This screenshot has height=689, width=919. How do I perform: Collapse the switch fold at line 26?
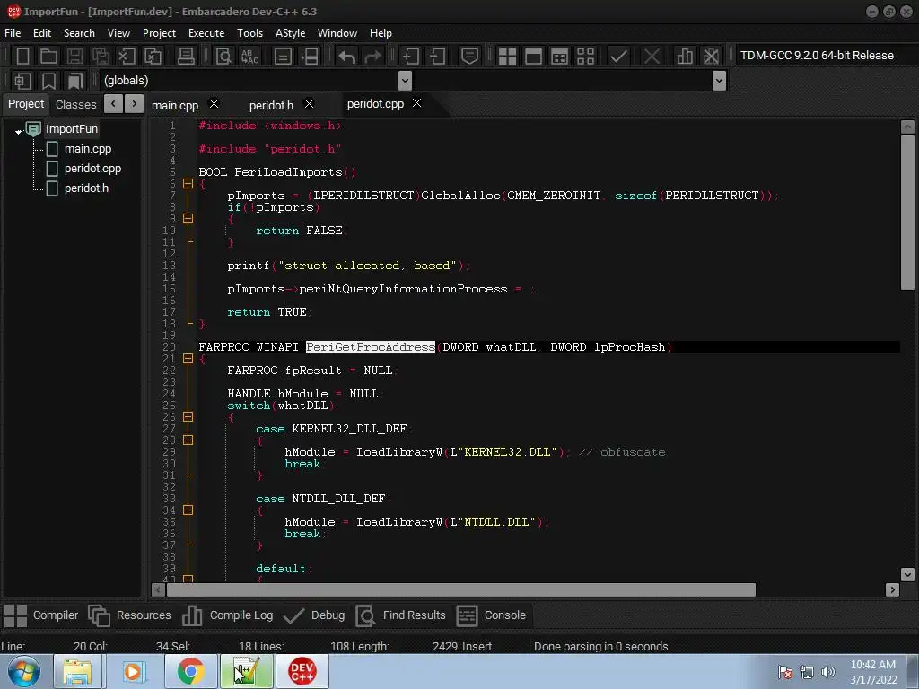pos(188,416)
